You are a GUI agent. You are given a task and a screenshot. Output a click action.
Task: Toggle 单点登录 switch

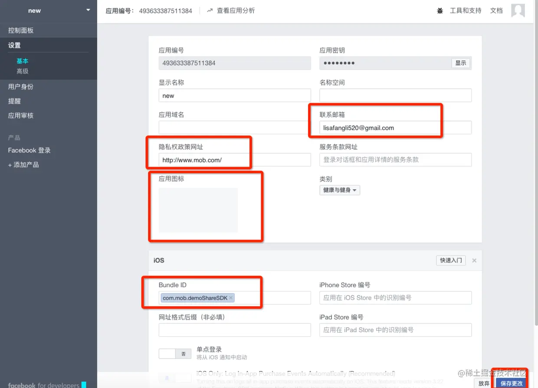[175, 354]
